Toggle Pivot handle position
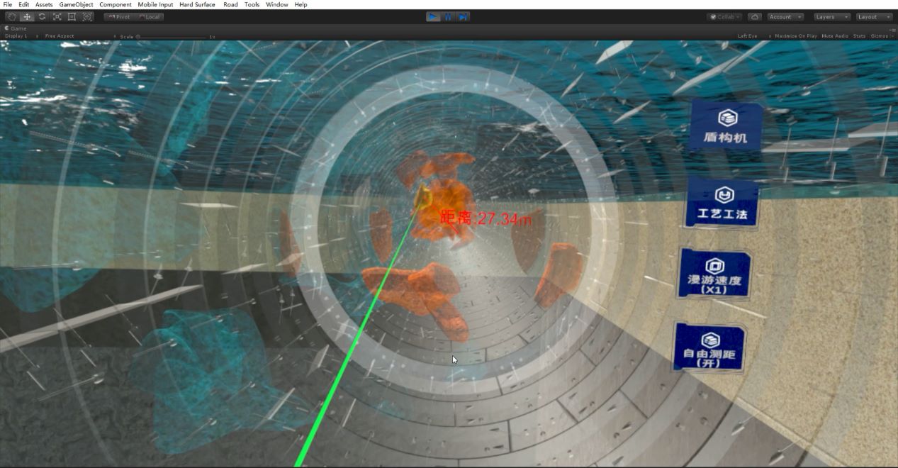 119,16
